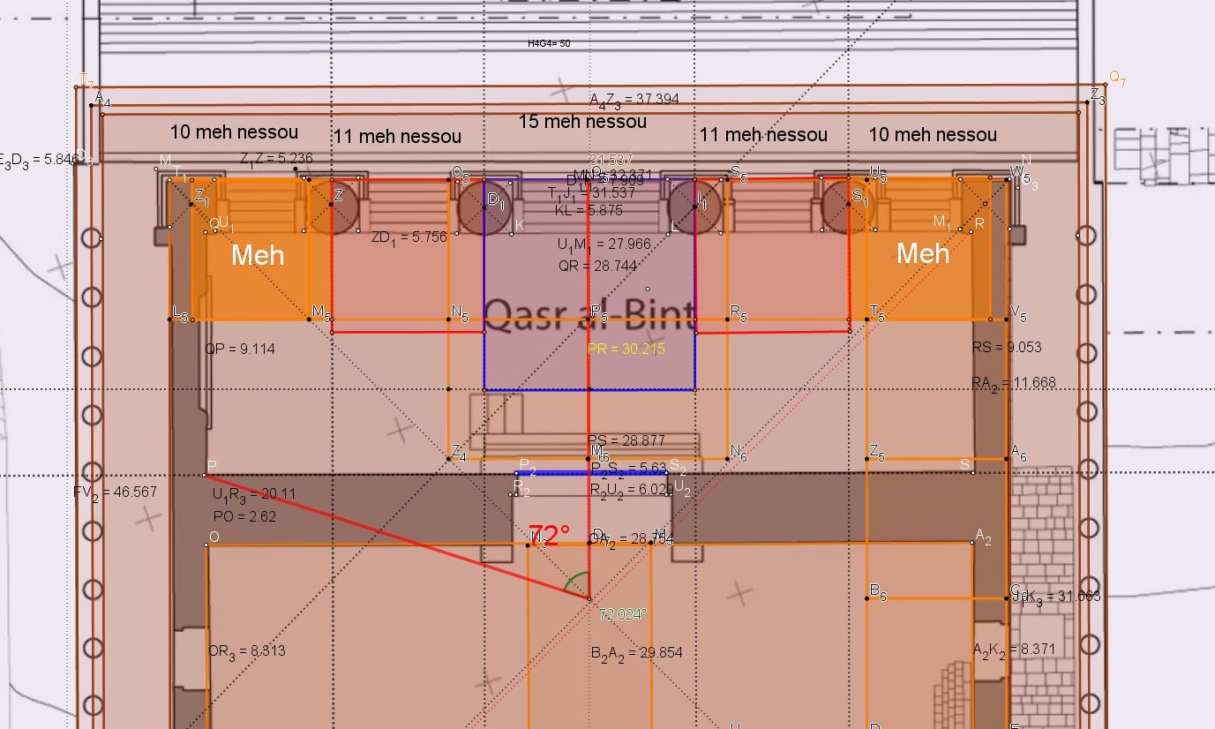Click the yellow "PR = 30.215" label
This screenshot has height=729, width=1215.
click(x=626, y=349)
